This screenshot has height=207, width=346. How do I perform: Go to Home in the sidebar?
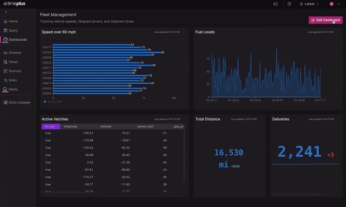13,21
